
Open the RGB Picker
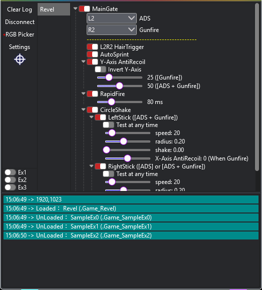pos(19,34)
